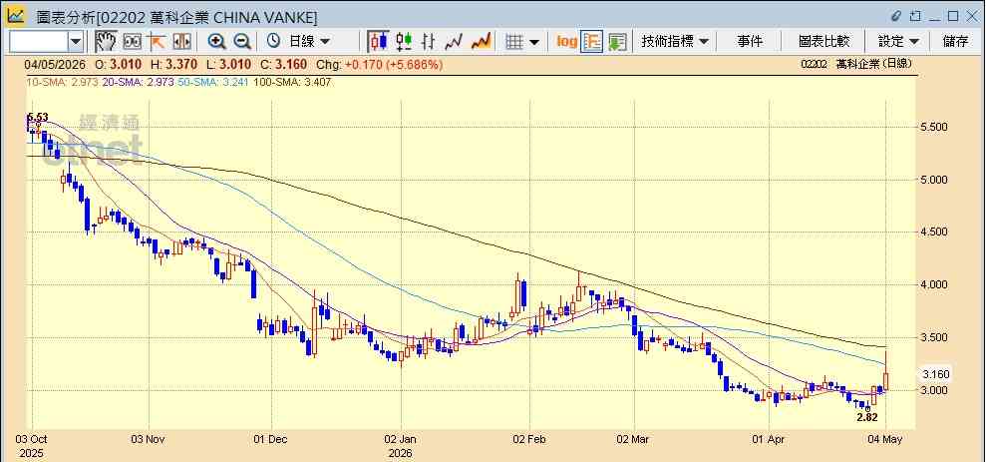This screenshot has width=986, height=462.
Task: Zoom out of the chart
Action: pyautogui.click(x=242, y=42)
